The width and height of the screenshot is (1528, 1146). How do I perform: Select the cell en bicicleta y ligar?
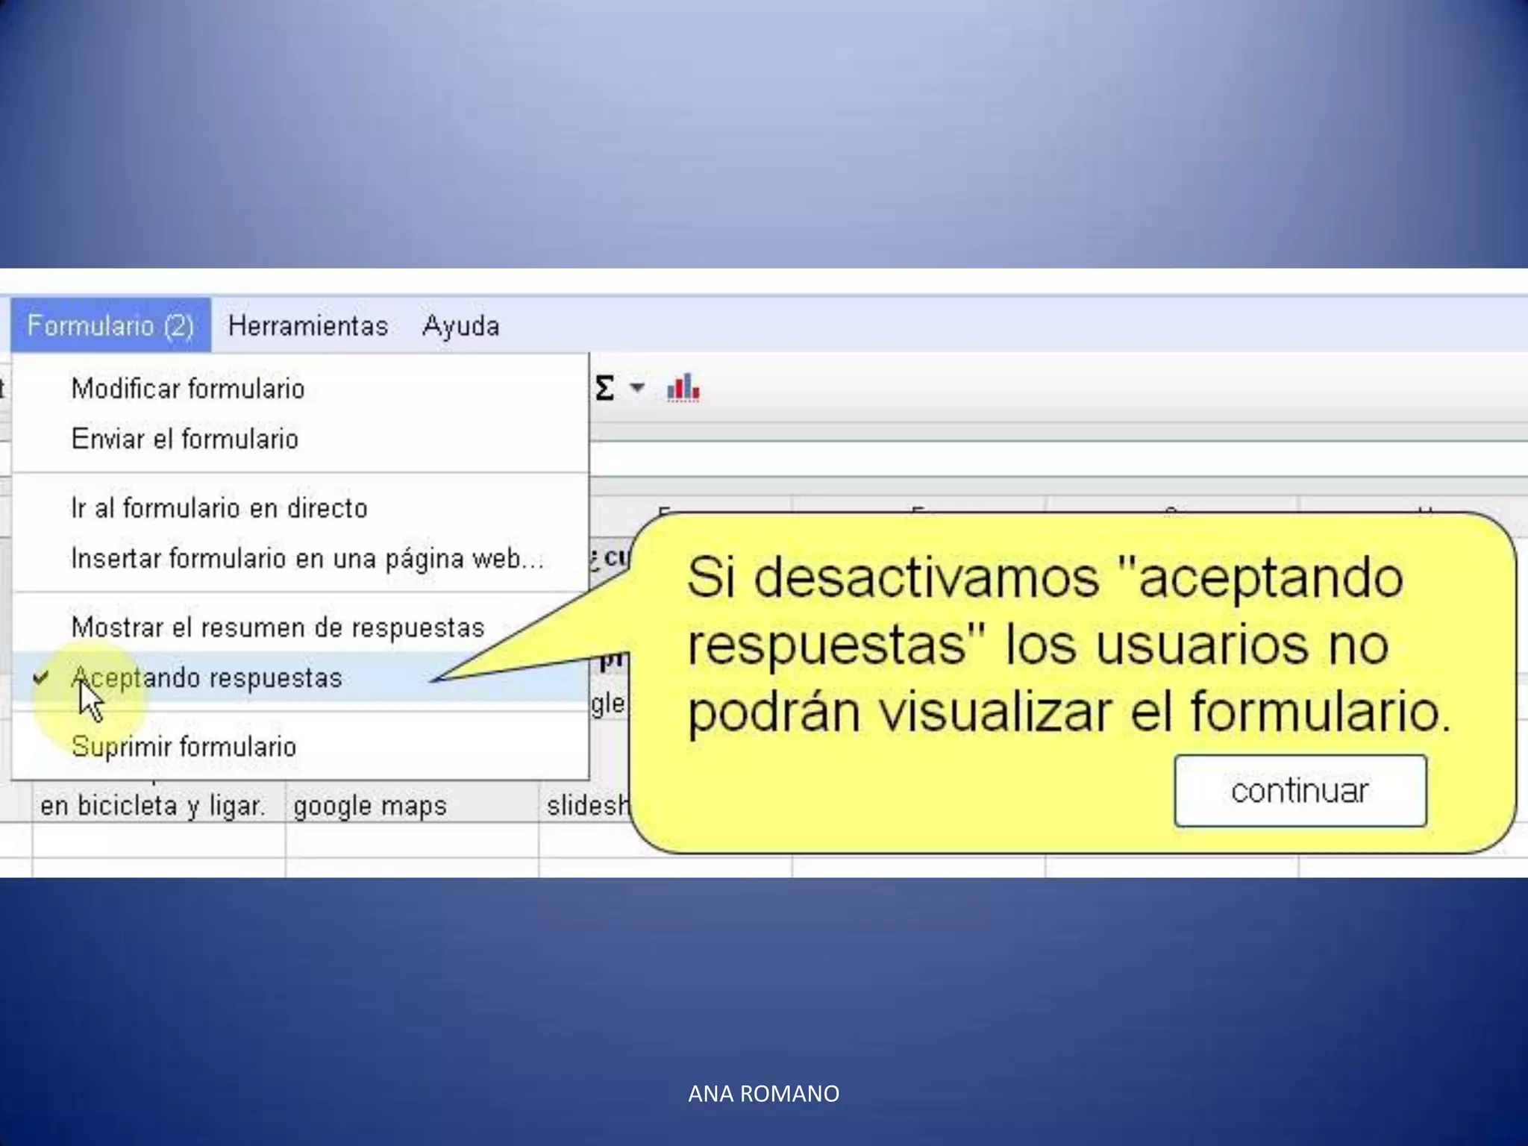[153, 806]
